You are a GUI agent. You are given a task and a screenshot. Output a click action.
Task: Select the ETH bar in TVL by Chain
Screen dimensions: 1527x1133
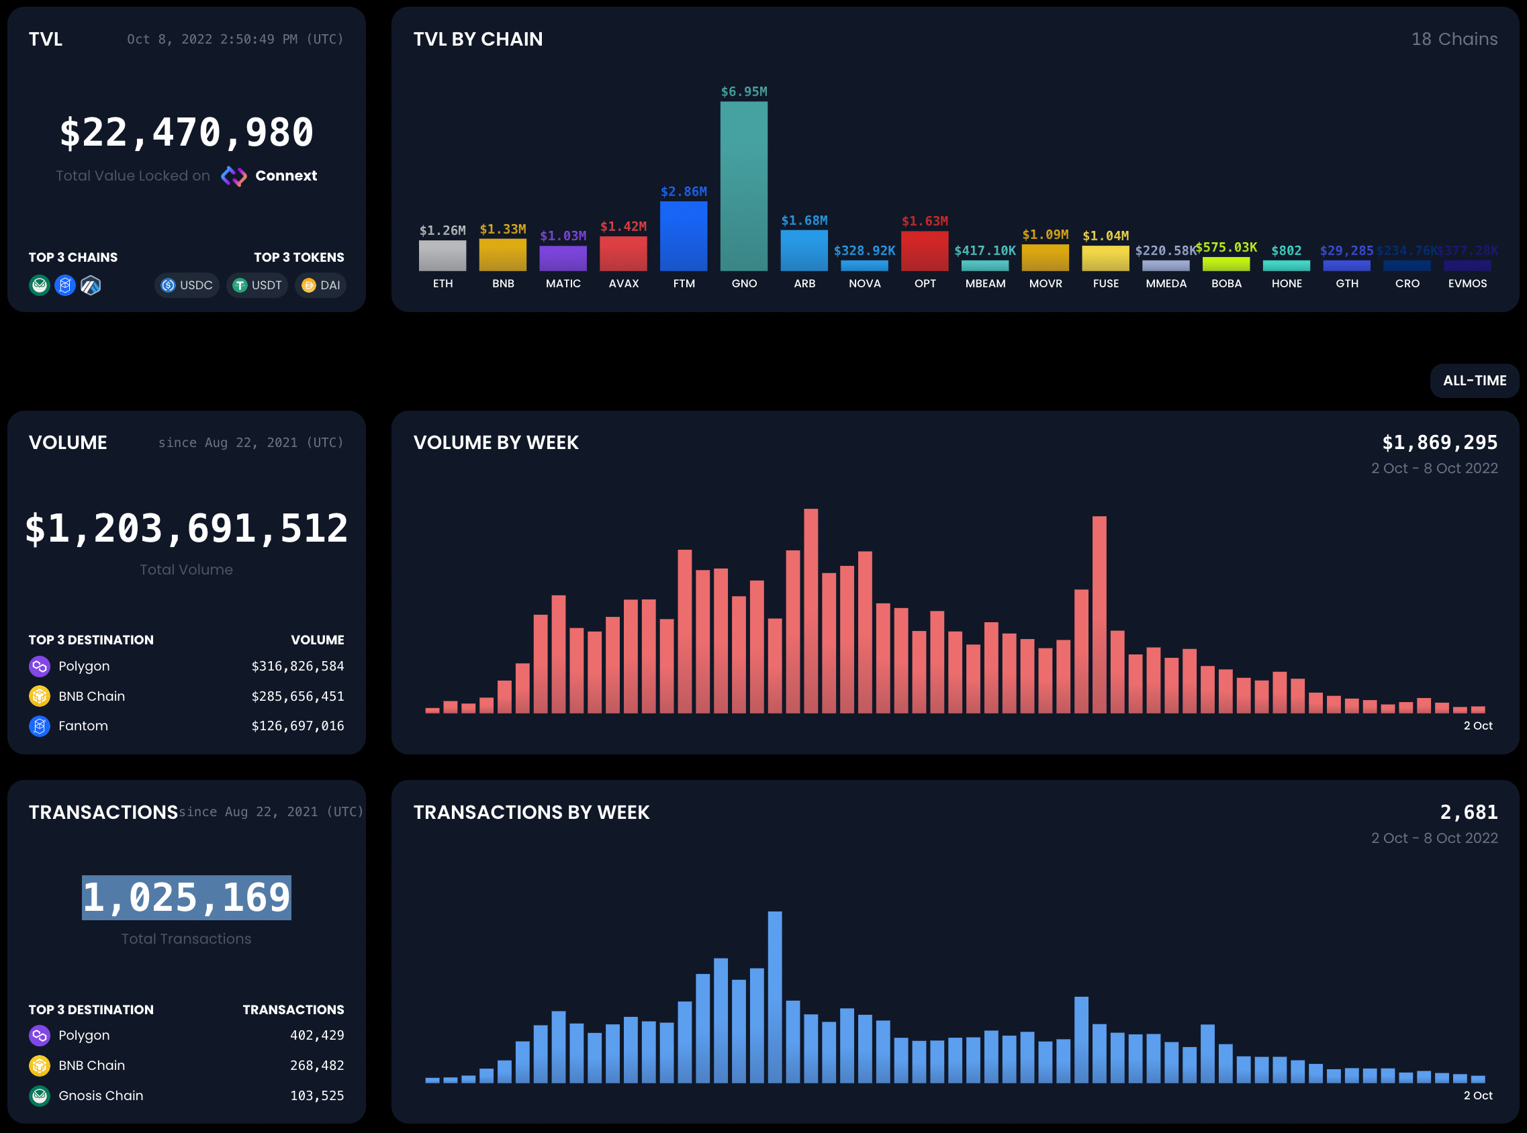point(443,257)
